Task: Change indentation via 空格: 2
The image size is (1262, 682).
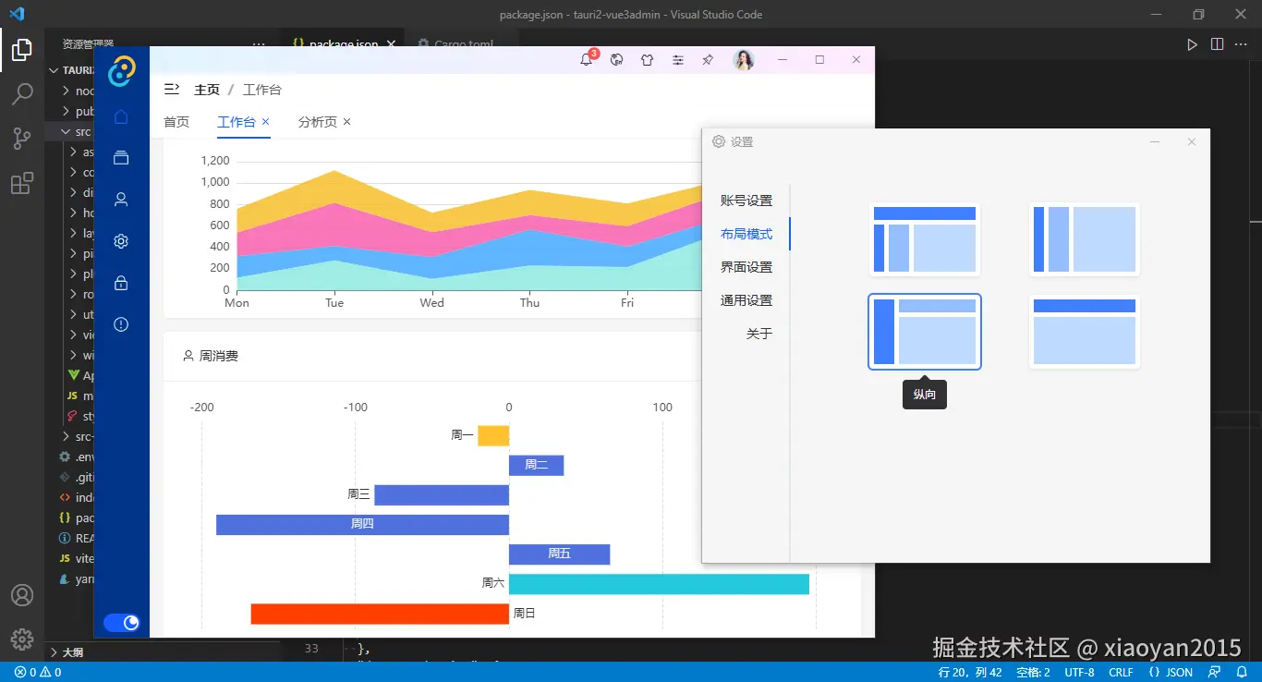Action: click(1033, 672)
